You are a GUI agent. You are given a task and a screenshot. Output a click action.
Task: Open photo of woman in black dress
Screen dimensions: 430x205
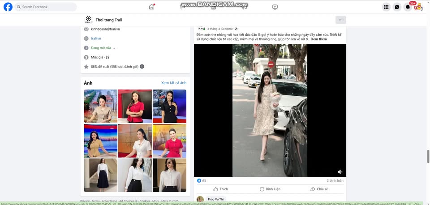[x=169, y=107]
